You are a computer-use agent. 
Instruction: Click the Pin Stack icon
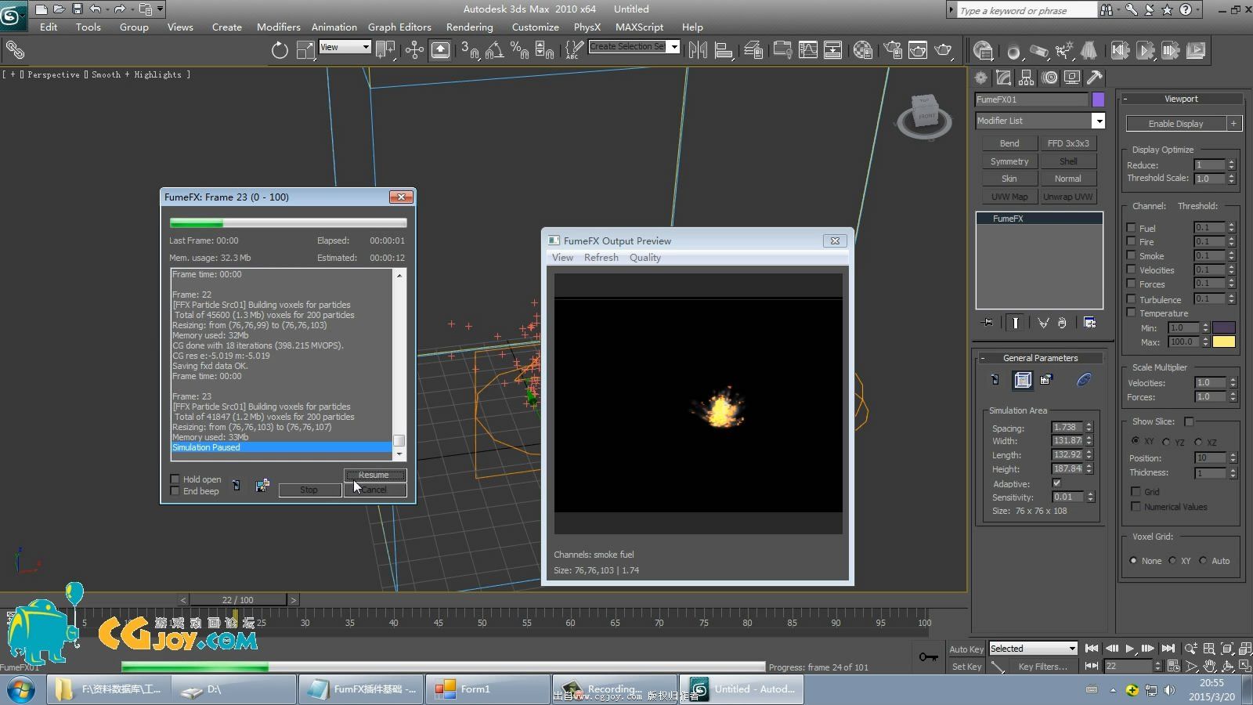(988, 323)
